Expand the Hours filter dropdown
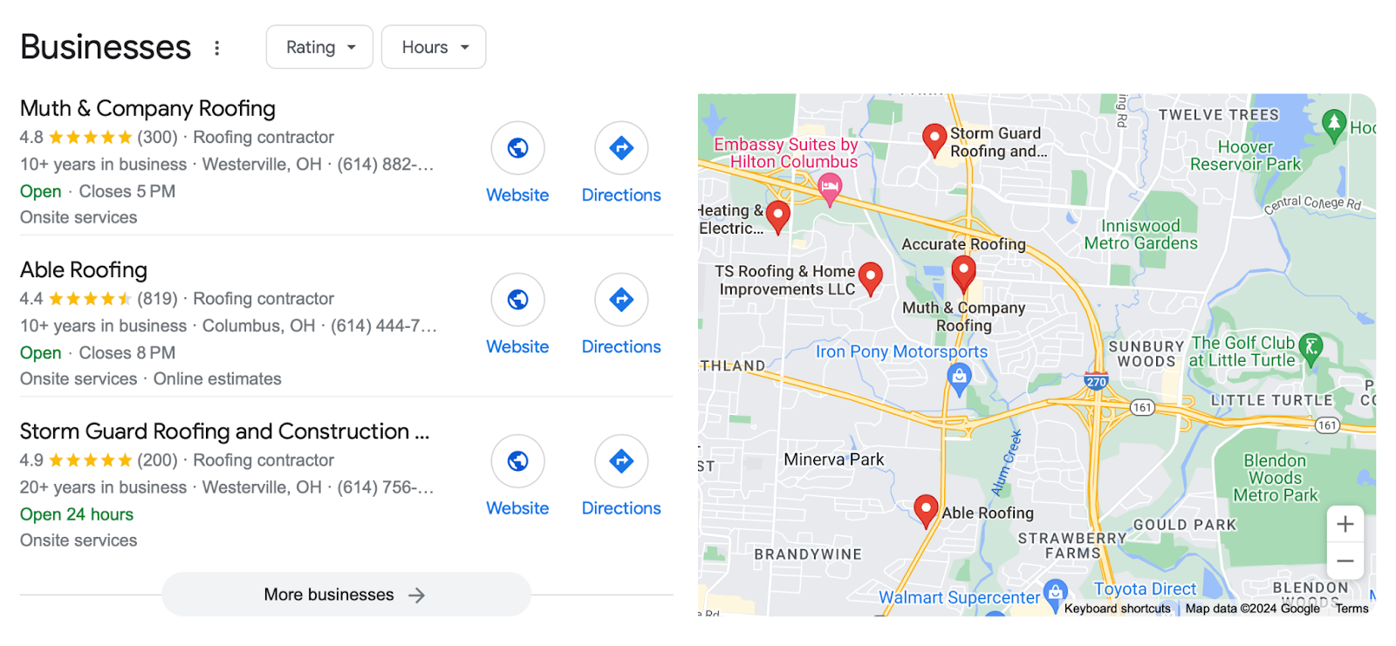This screenshot has height=646, width=1396. (434, 47)
